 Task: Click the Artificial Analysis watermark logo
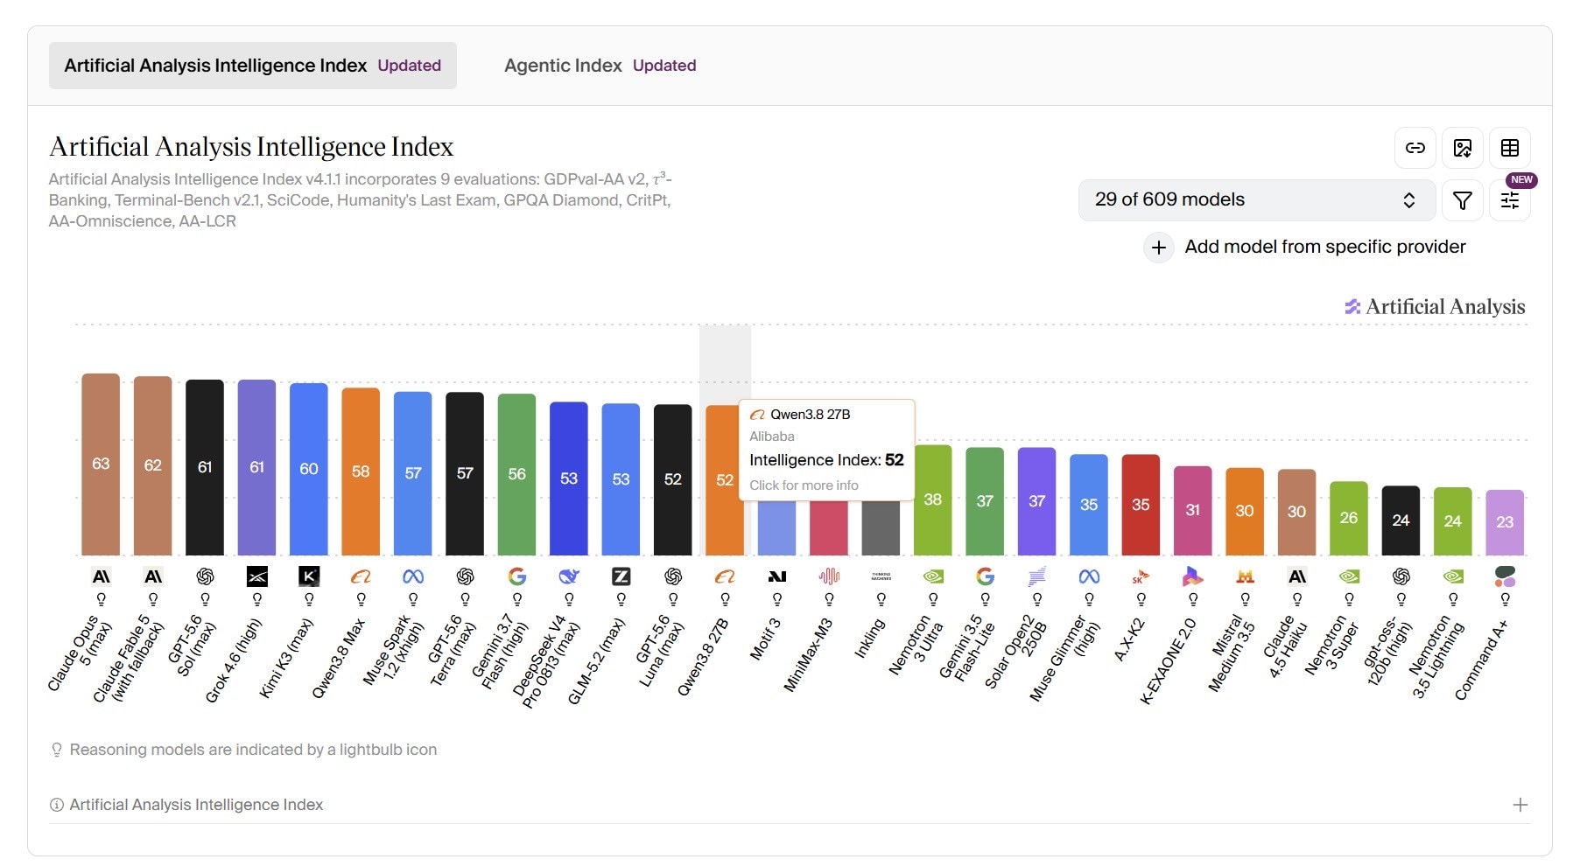[1435, 307]
